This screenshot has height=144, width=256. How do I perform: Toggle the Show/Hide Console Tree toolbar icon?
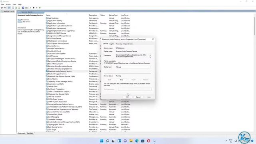coord(9,8)
